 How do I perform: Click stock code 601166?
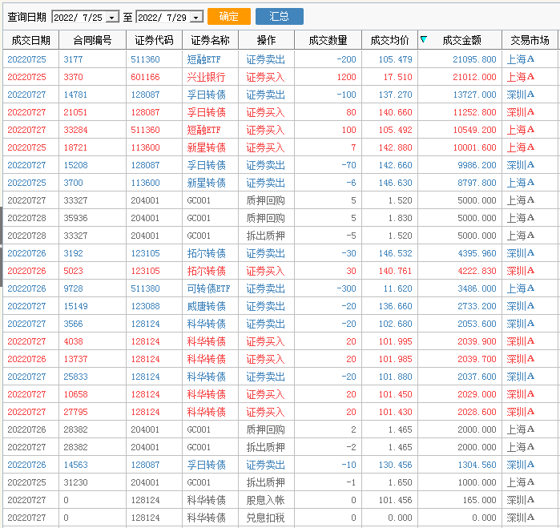point(145,77)
